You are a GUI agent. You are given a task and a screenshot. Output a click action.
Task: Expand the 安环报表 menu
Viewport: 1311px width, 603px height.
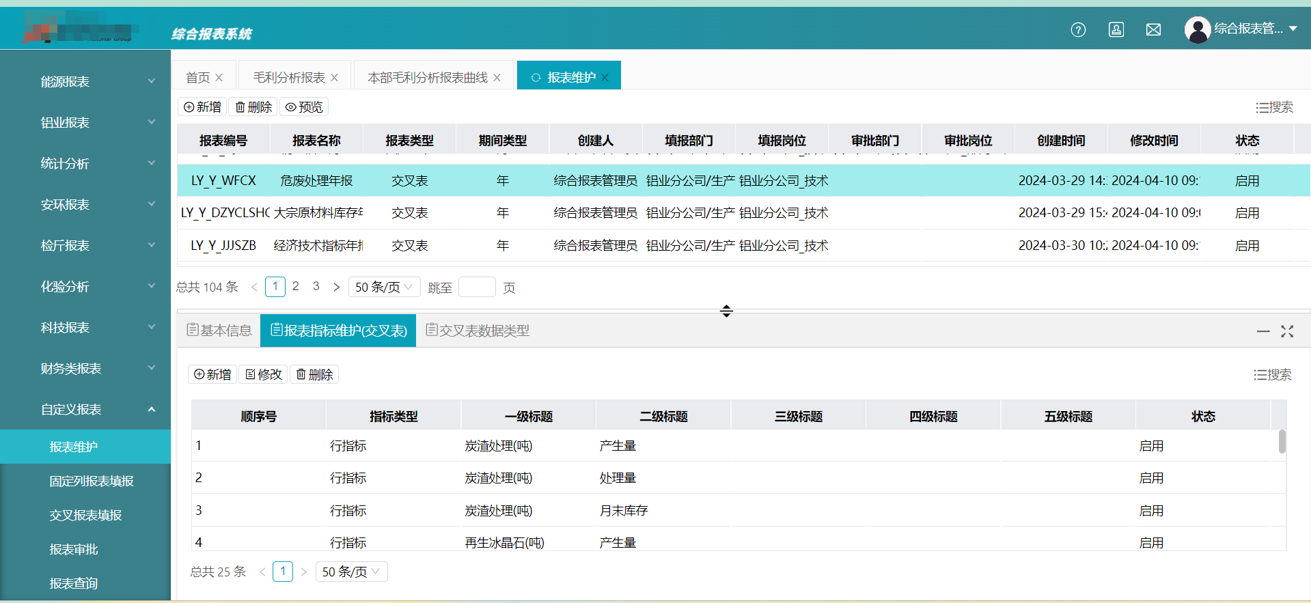tap(85, 205)
